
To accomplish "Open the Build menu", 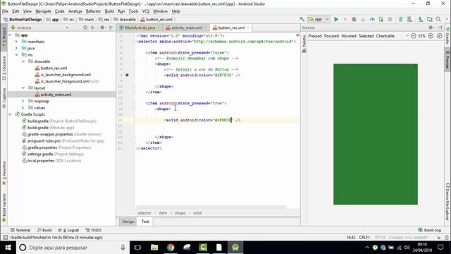I will click(109, 11).
